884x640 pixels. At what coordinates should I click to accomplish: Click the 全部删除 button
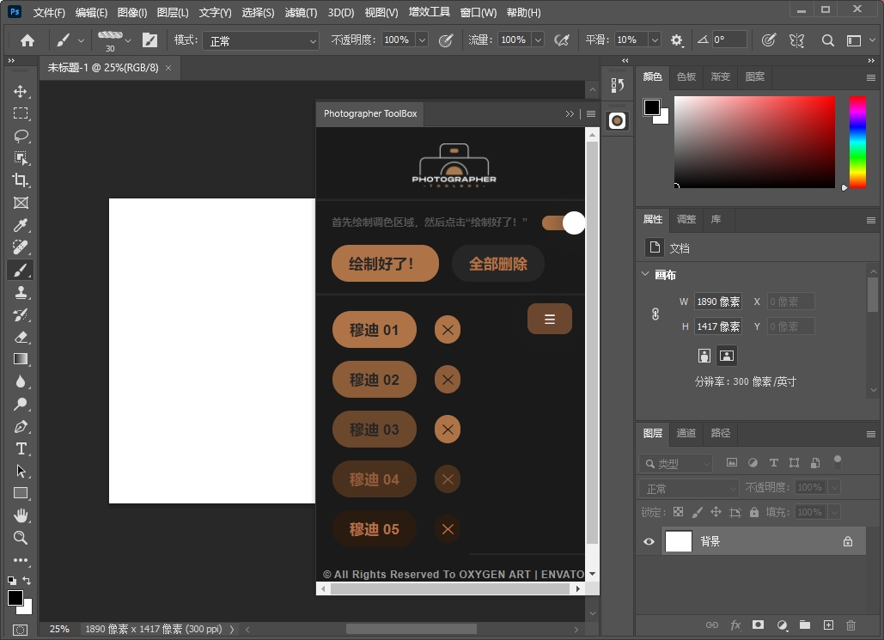[498, 264]
